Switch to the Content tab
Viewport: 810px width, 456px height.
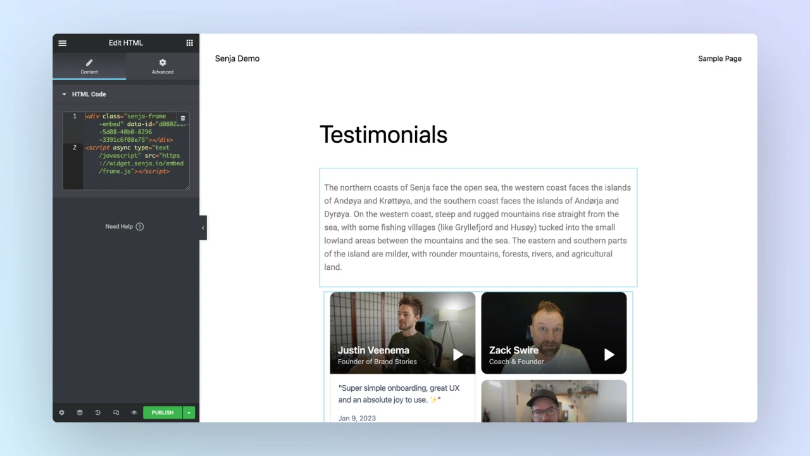(89, 66)
